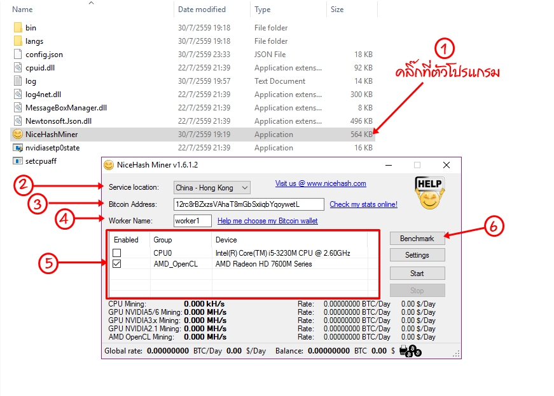Image resolution: width=554 pixels, height=396 pixels.
Task: Select the config.json file icon
Action: click(x=18, y=55)
